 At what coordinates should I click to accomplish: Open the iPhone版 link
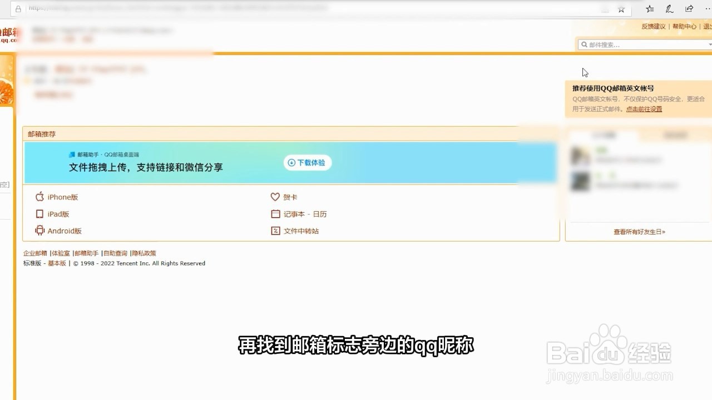pos(63,197)
